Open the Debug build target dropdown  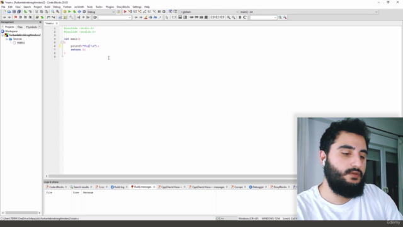(x=101, y=12)
